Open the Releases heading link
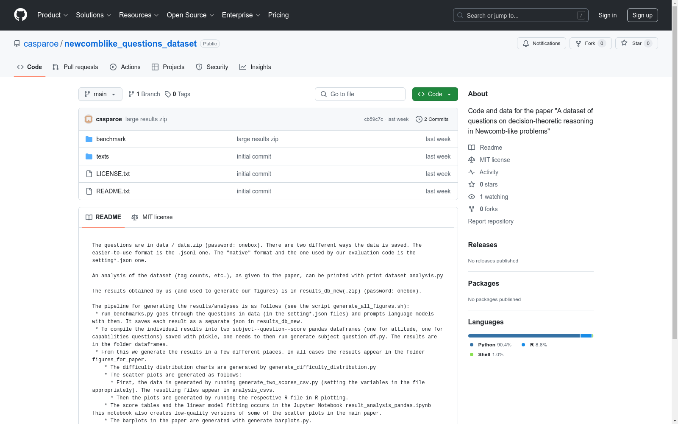This screenshot has width=678, height=424. [483, 245]
